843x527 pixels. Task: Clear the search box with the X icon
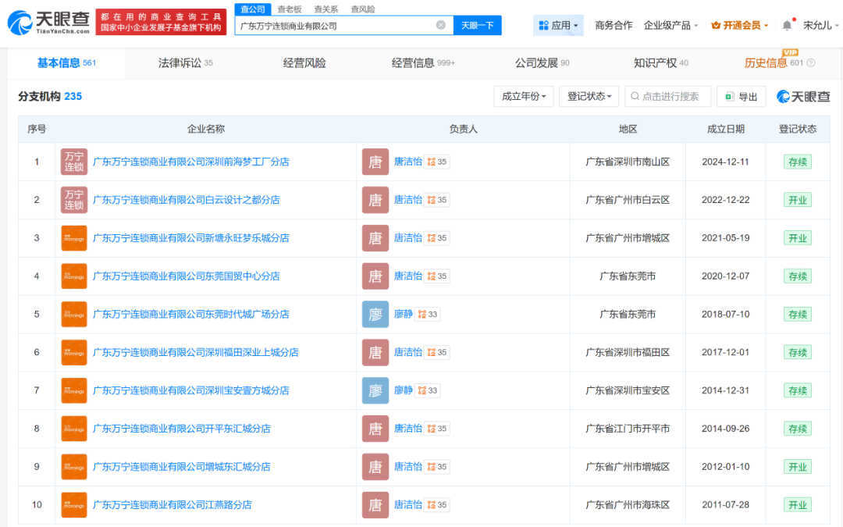click(x=440, y=25)
